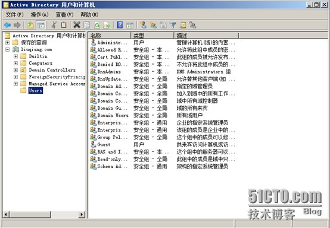Click the tree pane's right scroll arrow
The image size is (330, 228).
point(82,214)
